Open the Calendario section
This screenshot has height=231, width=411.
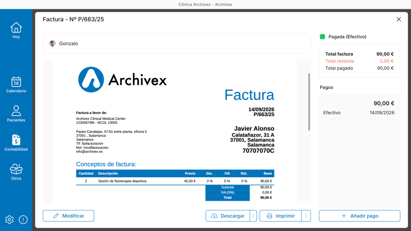tap(16, 85)
